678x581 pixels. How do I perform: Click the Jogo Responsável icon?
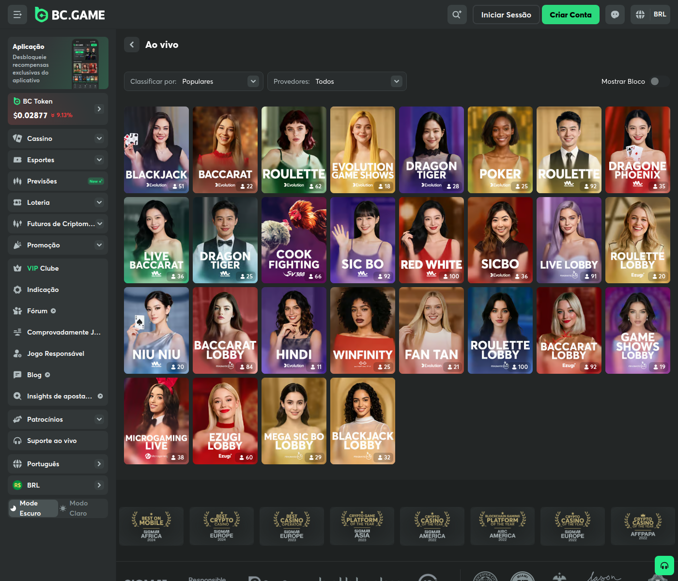pos(17,353)
